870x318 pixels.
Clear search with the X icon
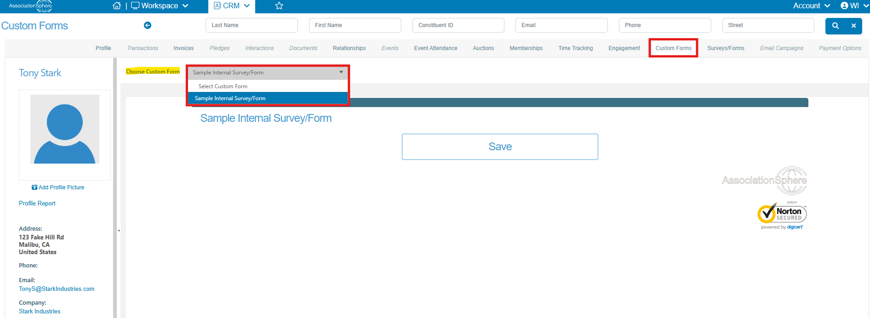(853, 26)
